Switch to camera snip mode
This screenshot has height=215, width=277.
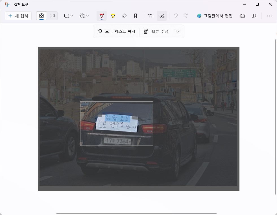pyautogui.click(x=42, y=16)
